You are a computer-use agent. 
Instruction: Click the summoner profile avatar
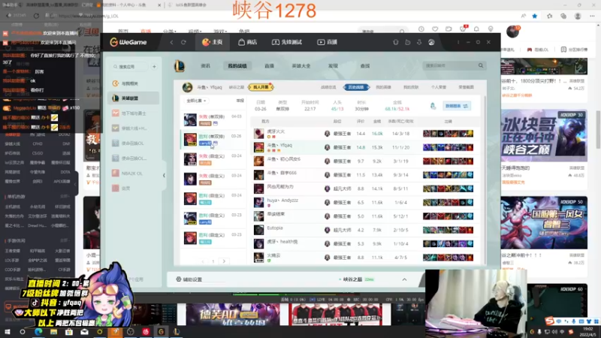click(x=187, y=87)
